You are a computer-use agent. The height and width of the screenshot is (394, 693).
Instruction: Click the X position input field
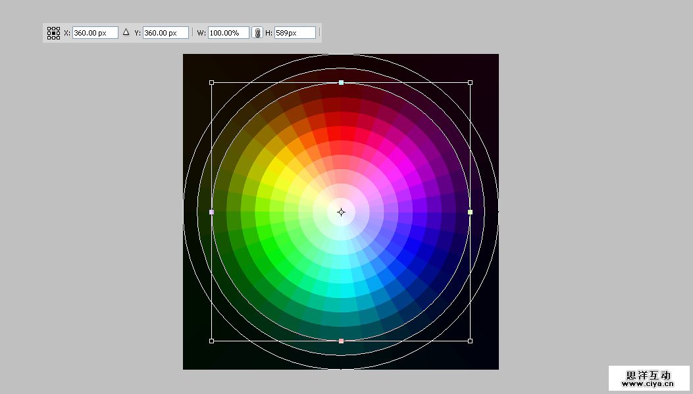[x=94, y=32]
